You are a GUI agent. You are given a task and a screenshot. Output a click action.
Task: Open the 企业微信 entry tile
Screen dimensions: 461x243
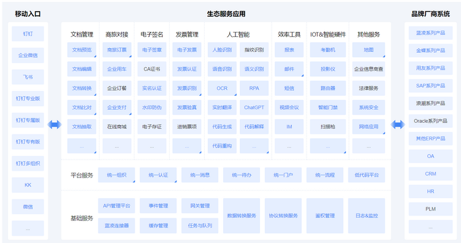[28, 55]
